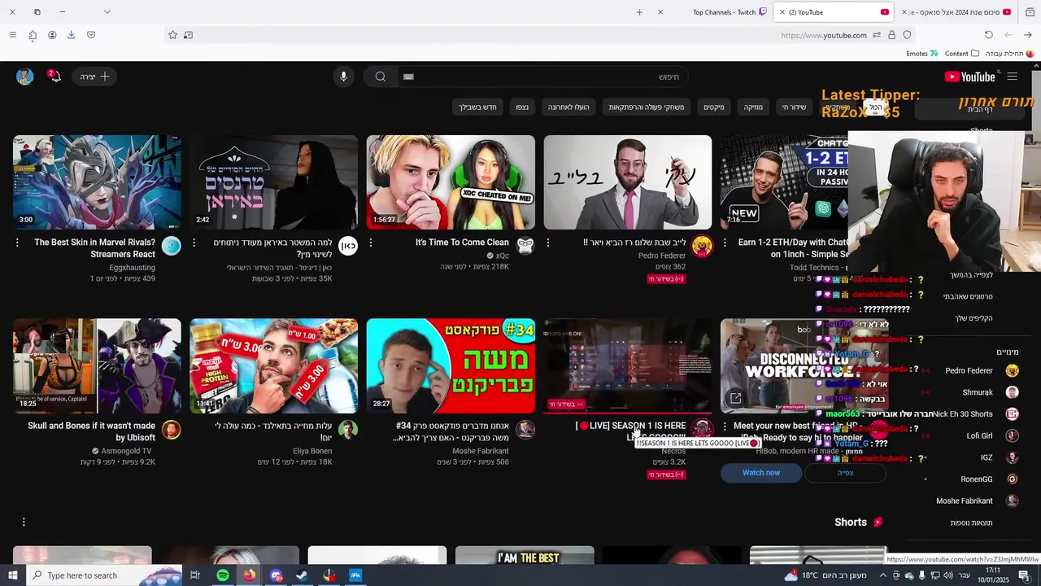This screenshot has width=1041, height=586.
Task: Click the site padlock icon
Action: pos(892,35)
